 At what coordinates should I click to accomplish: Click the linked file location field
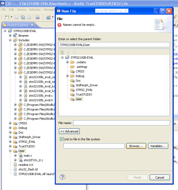coord(94,146)
